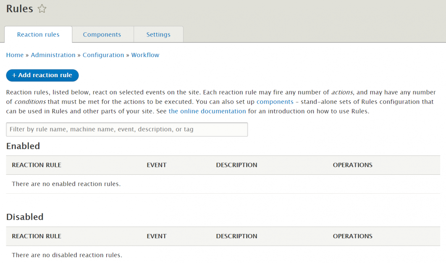Navigate to Home via the breadcrumb

(15, 55)
